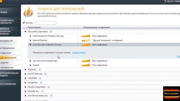The height and width of the screenshot is (101, 180).
Task: Adjust Local Security Authority trust level bars
Action: (86, 45)
